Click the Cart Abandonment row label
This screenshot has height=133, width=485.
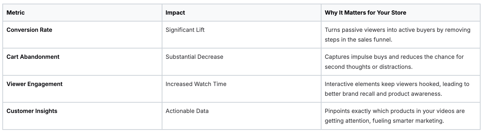[x=33, y=57]
